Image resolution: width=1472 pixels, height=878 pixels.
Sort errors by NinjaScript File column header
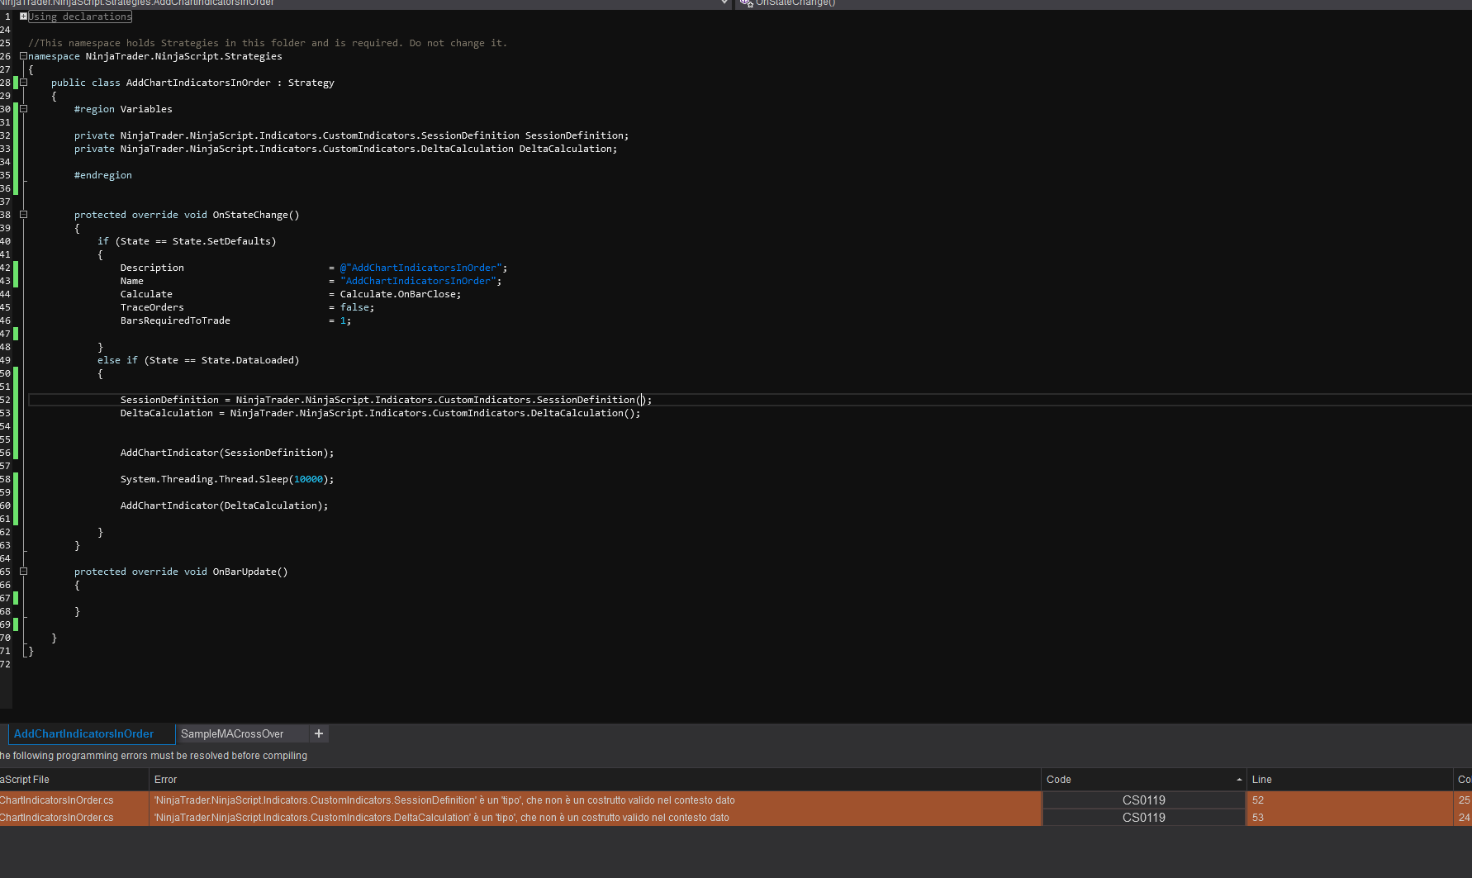(74, 779)
